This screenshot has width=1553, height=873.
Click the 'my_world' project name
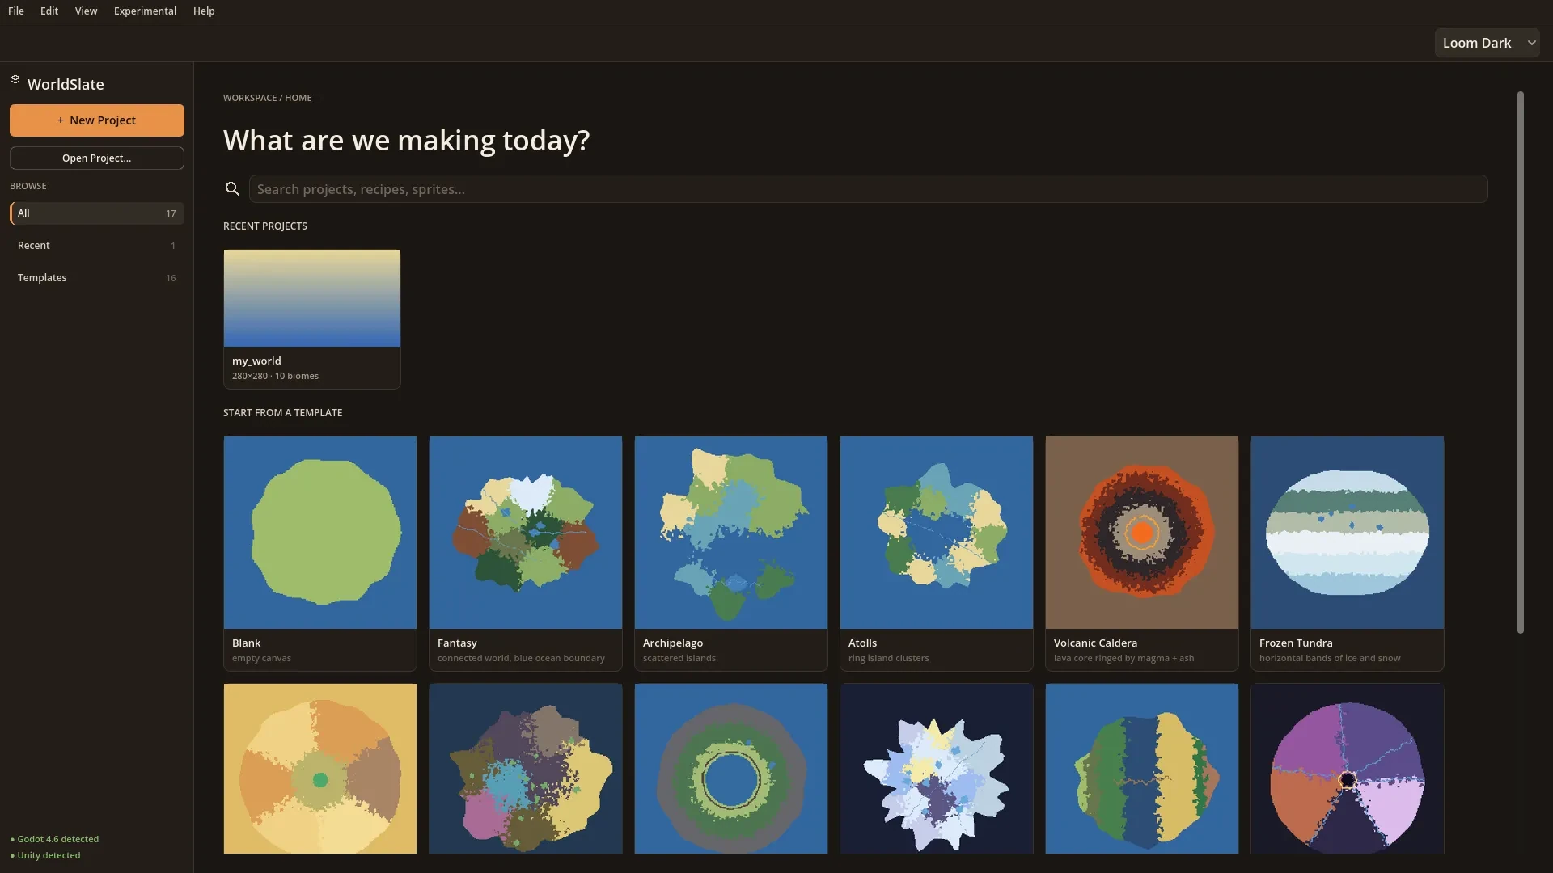pos(256,361)
